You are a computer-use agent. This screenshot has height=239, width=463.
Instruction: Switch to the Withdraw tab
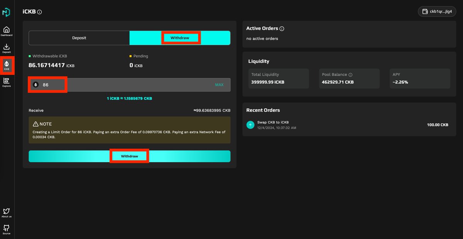(181, 37)
